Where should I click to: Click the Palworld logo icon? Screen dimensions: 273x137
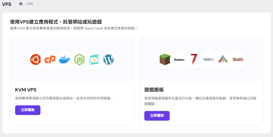[179, 60]
